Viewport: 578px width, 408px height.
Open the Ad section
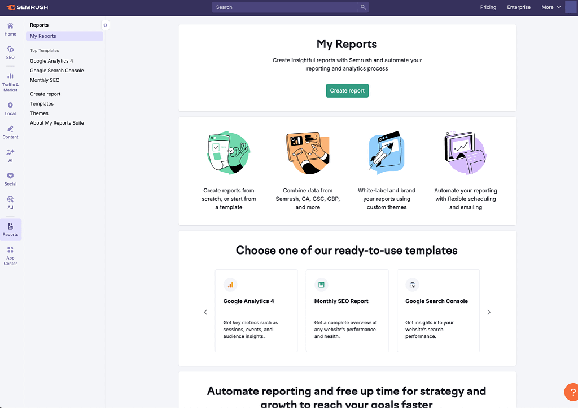pyautogui.click(x=10, y=203)
